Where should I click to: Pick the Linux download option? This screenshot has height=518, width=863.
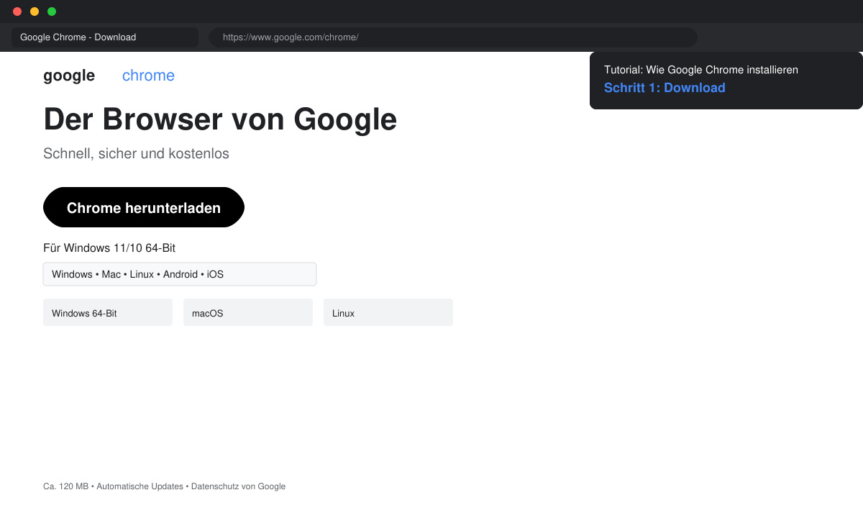coord(388,312)
